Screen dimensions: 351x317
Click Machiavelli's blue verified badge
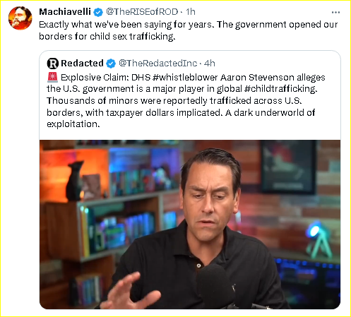tap(98, 12)
